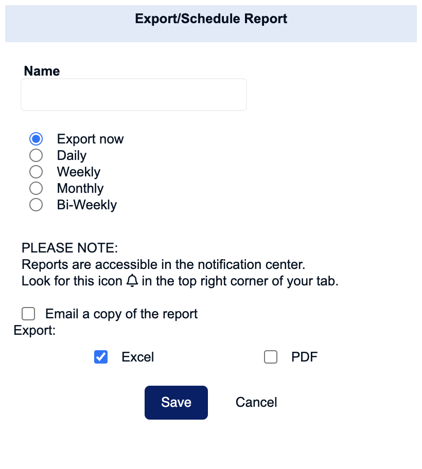Select the Monthly radio button circle
Screen dimensions: 422x469
[36, 188]
